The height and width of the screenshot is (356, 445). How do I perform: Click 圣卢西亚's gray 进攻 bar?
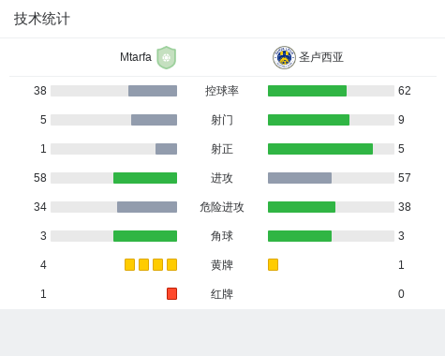(300, 178)
